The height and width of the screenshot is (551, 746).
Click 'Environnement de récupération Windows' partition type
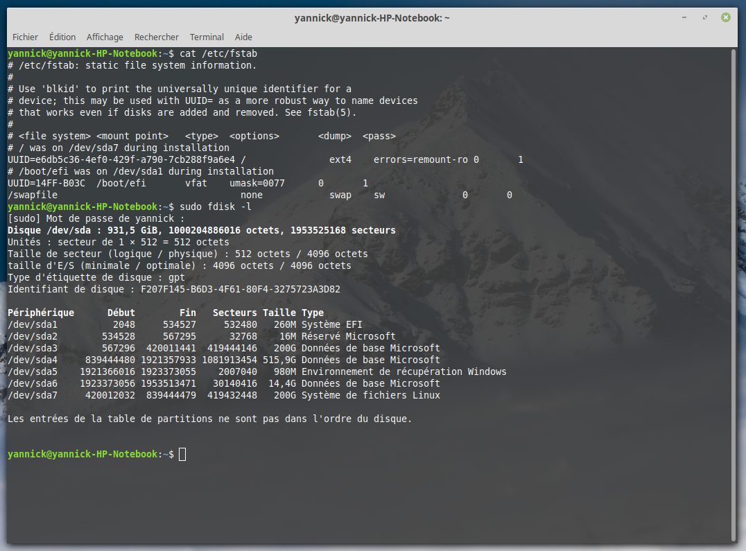tap(404, 371)
